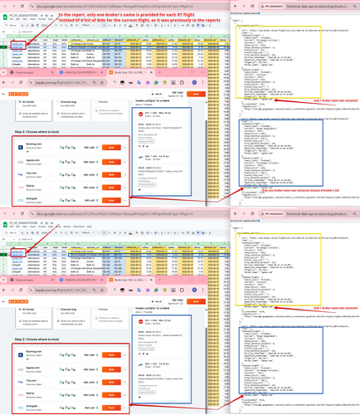The image size is (360, 415).
Task: Click the back arrow beside the Kayak logo in upper copy
Action: coord(3,94)
